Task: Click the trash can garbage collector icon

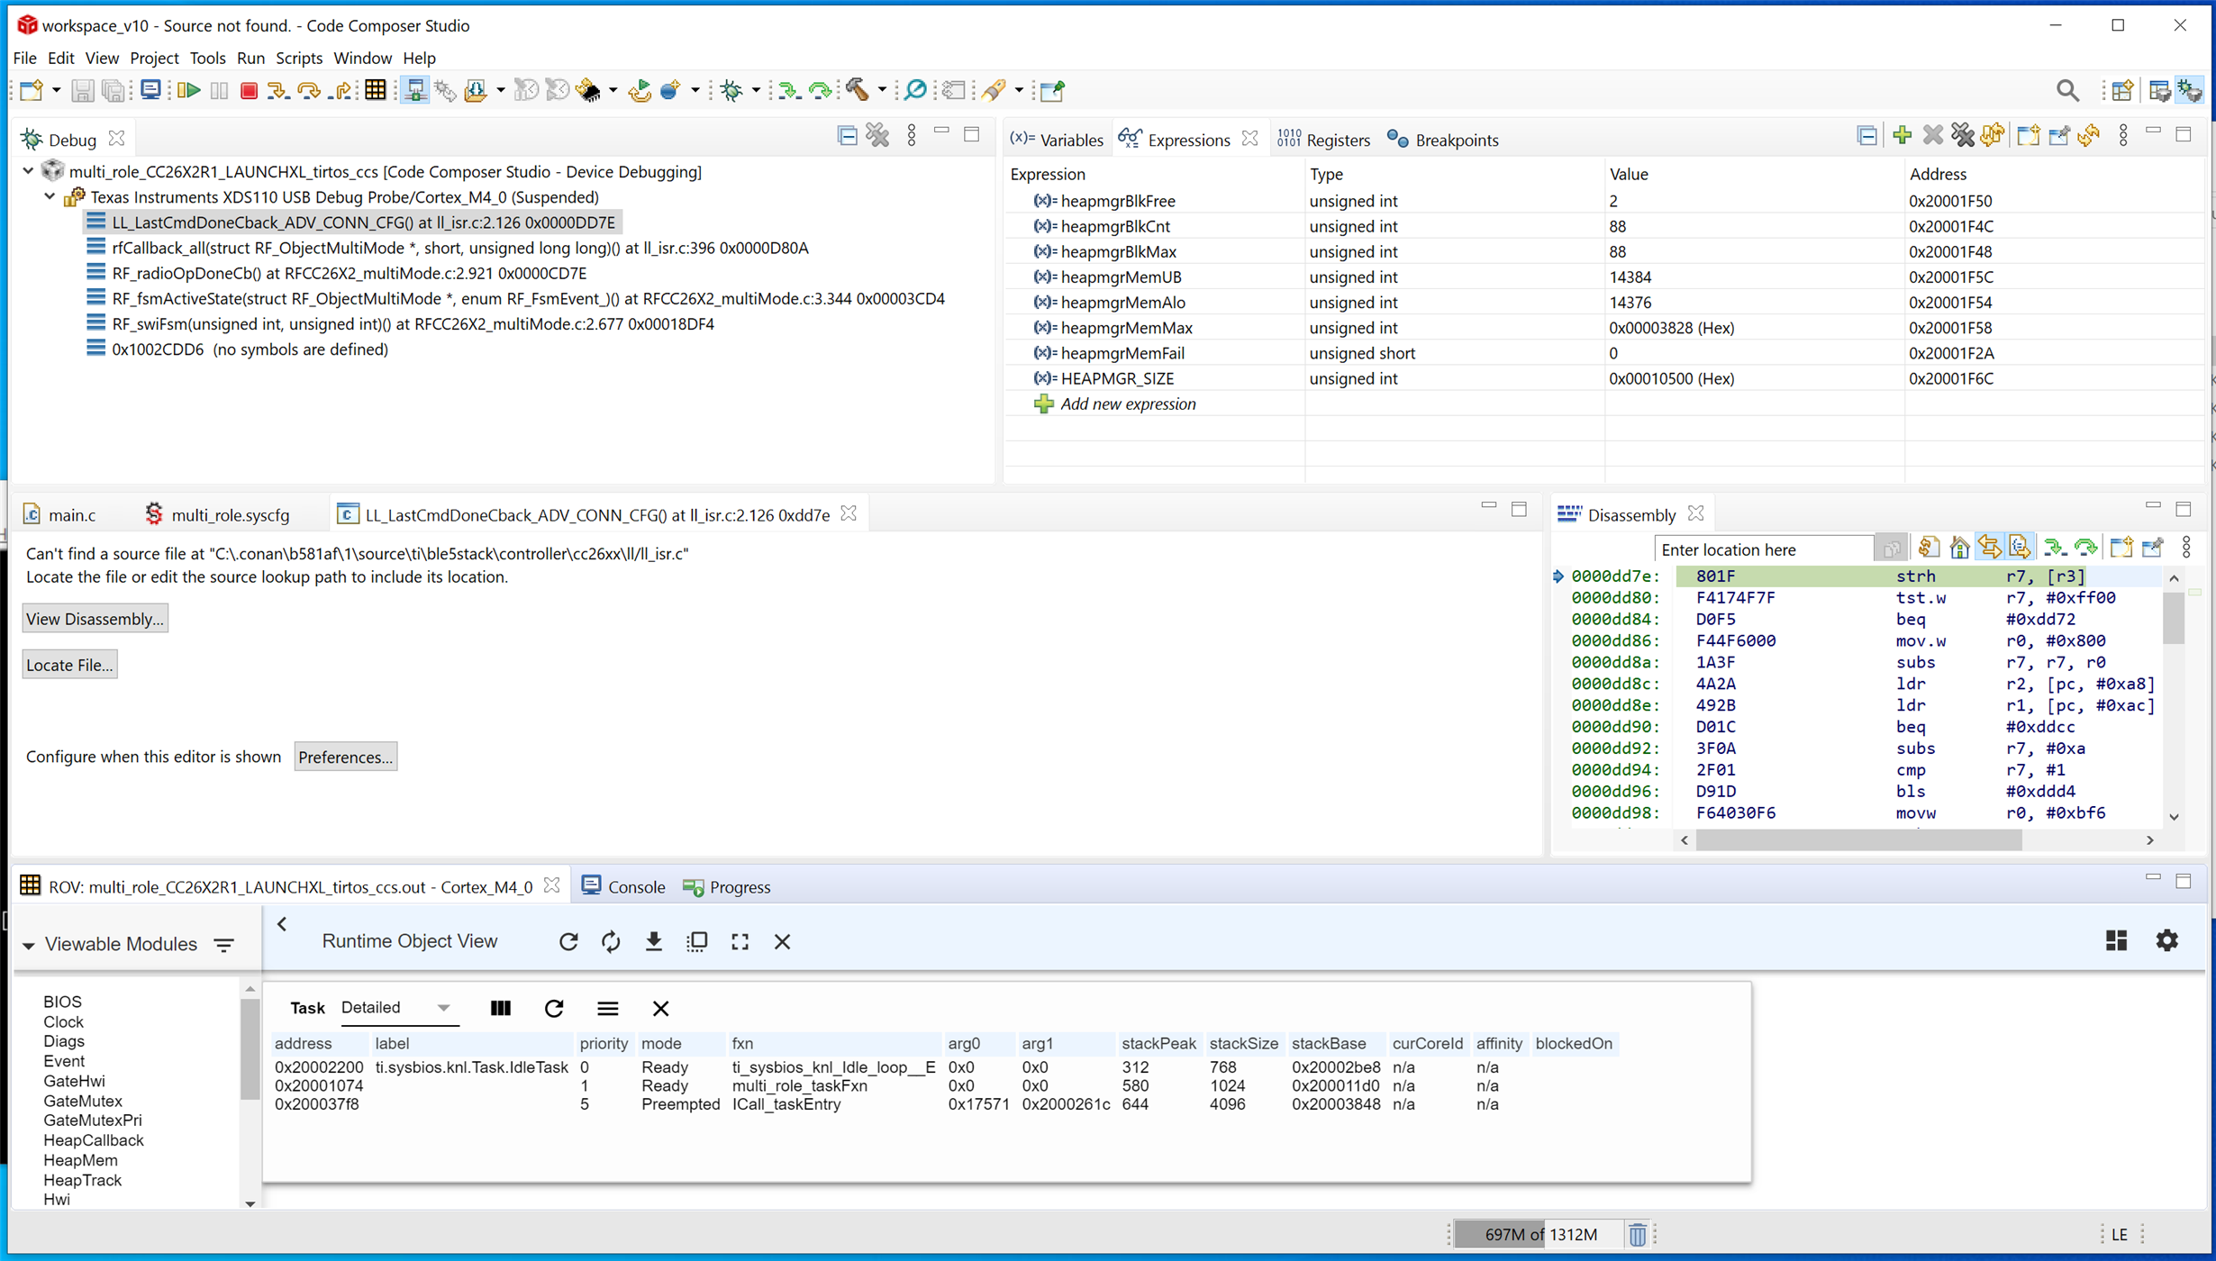Action: (1637, 1234)
